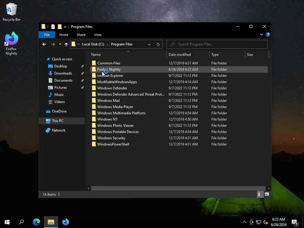The image size is (304, 228).
Task: Launch Firefox Nightly desktop shortcut
Action: (x=11, y=43)
